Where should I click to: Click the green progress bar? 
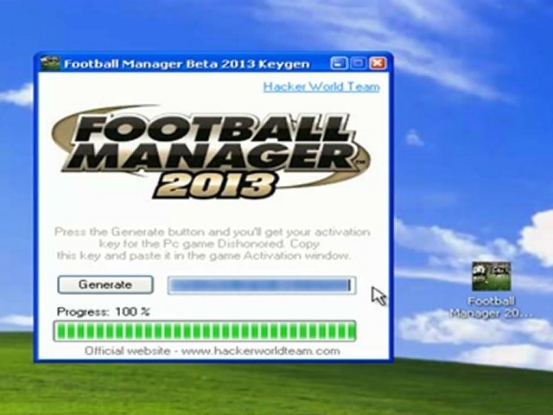(x=204, y=331)
